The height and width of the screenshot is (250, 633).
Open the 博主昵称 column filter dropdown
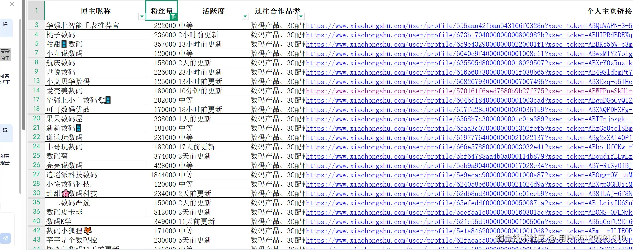point(142,16)
